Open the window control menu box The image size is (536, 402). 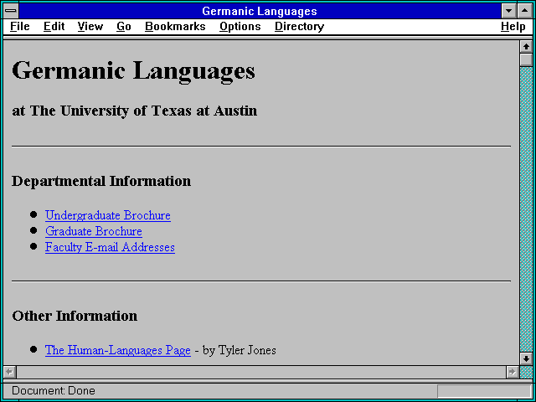tap(11, 11)
